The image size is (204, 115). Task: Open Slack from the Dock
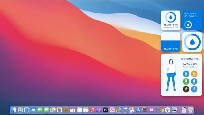[x=168, y=110]
